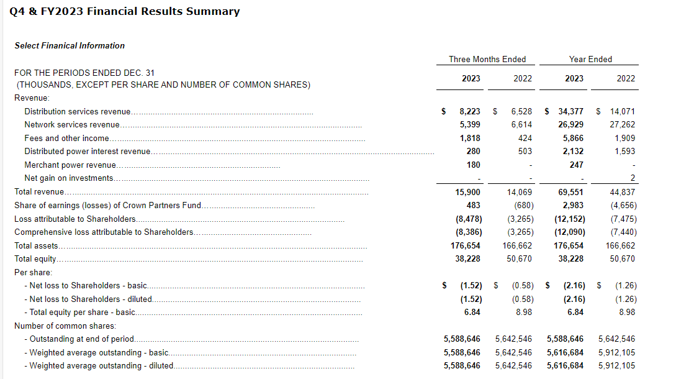
Task: Click the "Three Months Ended" column header
Action: tap(487, 59)
